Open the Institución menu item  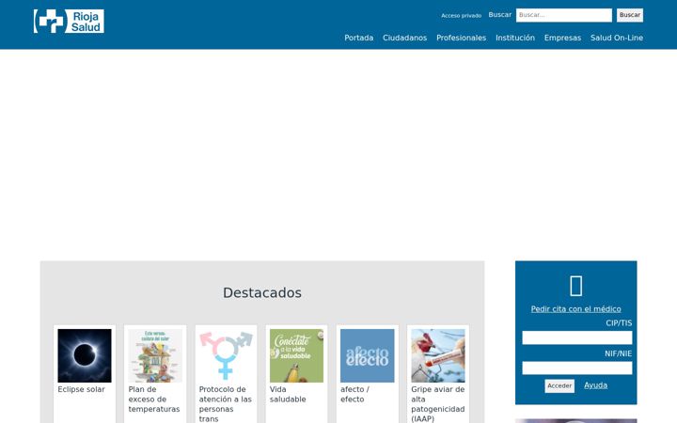click(x=515, y=38)
